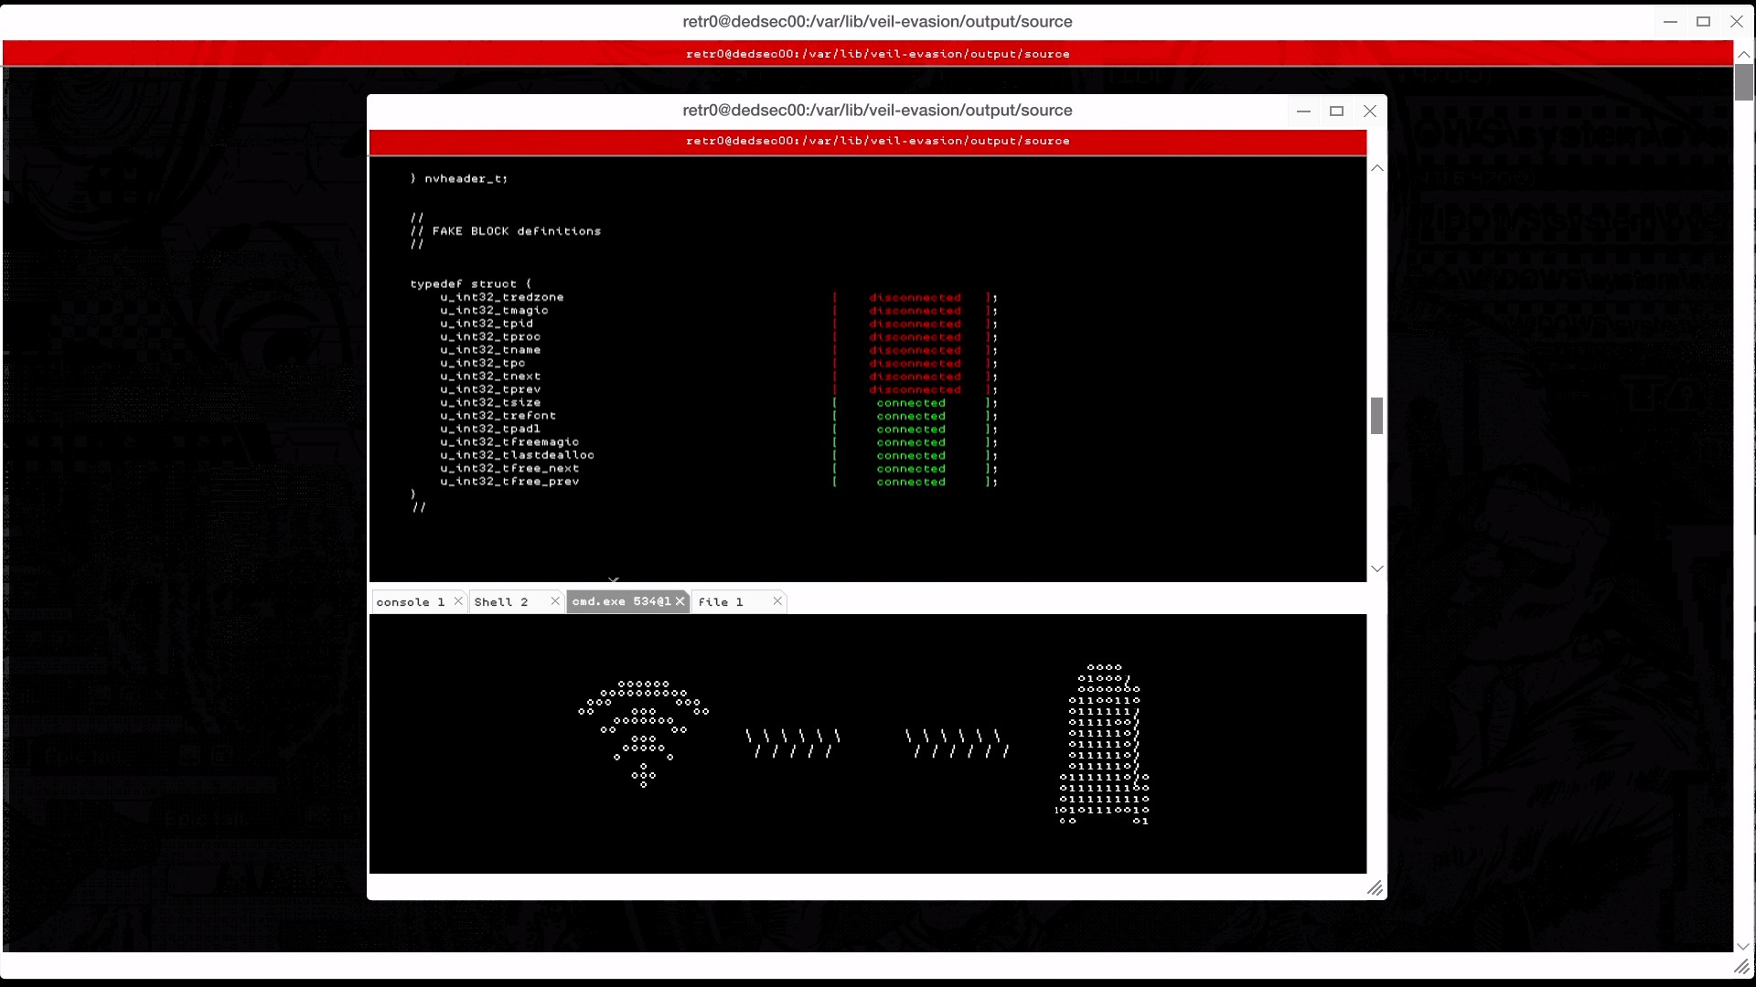Switch to the console 1 tab
The width and height of the screenshot is (1756, 987).
(410, 602)
